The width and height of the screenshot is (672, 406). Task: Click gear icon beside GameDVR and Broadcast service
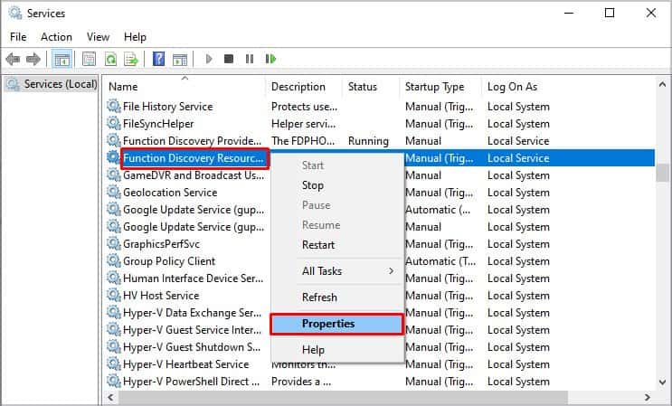(114, 175)
